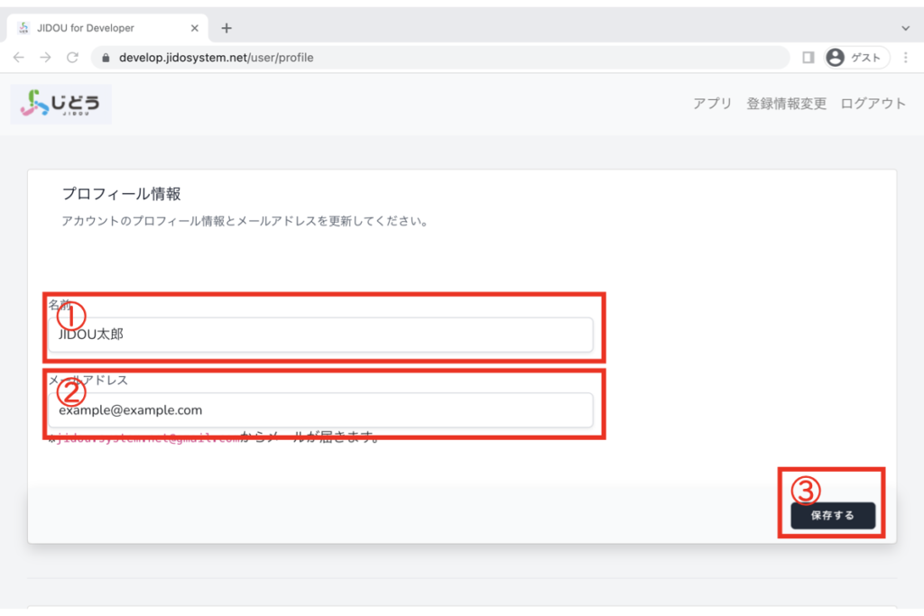Toggle the browser side panel icon
This screenshot has height=616, width=924.
[808, 58]
